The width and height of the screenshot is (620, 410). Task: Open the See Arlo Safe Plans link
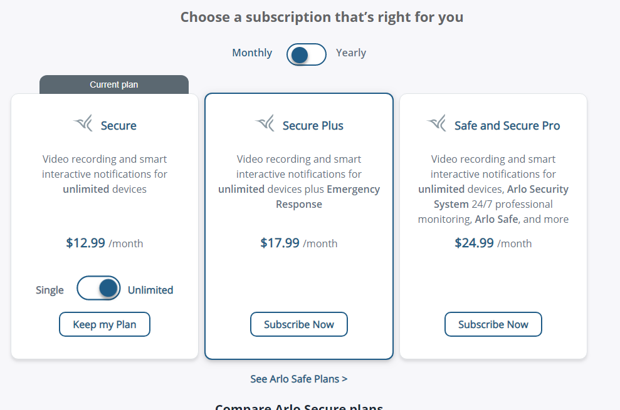299,379
